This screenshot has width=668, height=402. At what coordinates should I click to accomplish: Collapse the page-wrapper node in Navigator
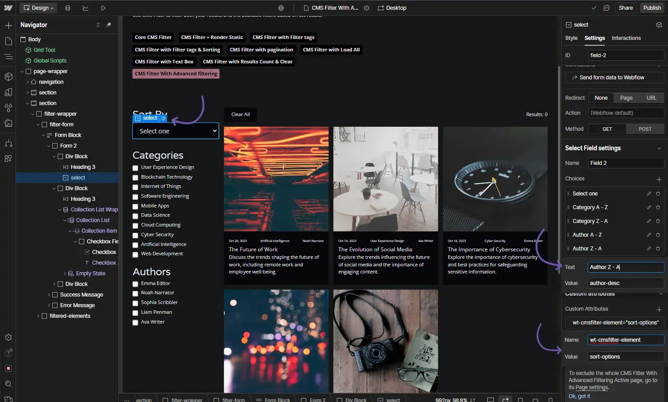click(22, 71)
